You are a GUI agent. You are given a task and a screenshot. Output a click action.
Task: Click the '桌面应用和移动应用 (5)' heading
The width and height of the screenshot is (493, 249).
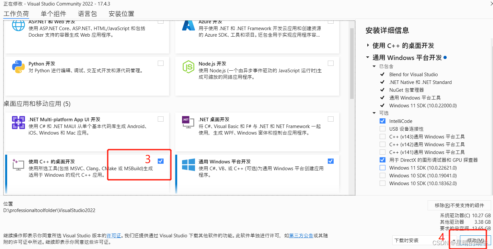click(x=37, y=104)
